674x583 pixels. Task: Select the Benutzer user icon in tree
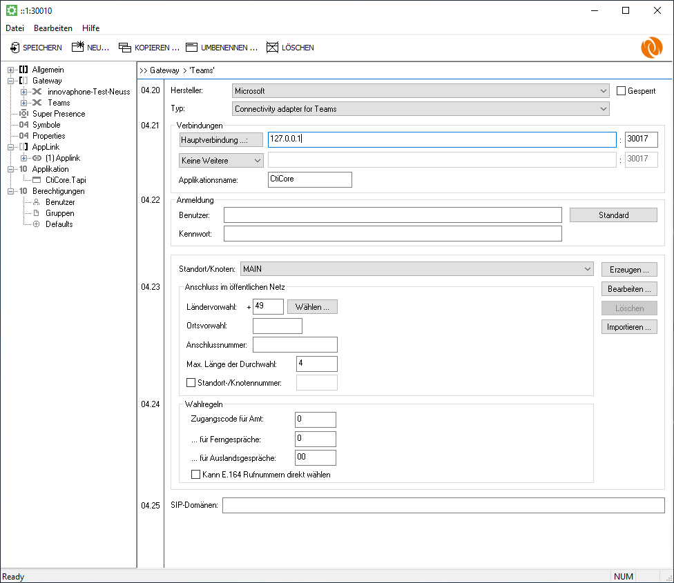point(37,202)
